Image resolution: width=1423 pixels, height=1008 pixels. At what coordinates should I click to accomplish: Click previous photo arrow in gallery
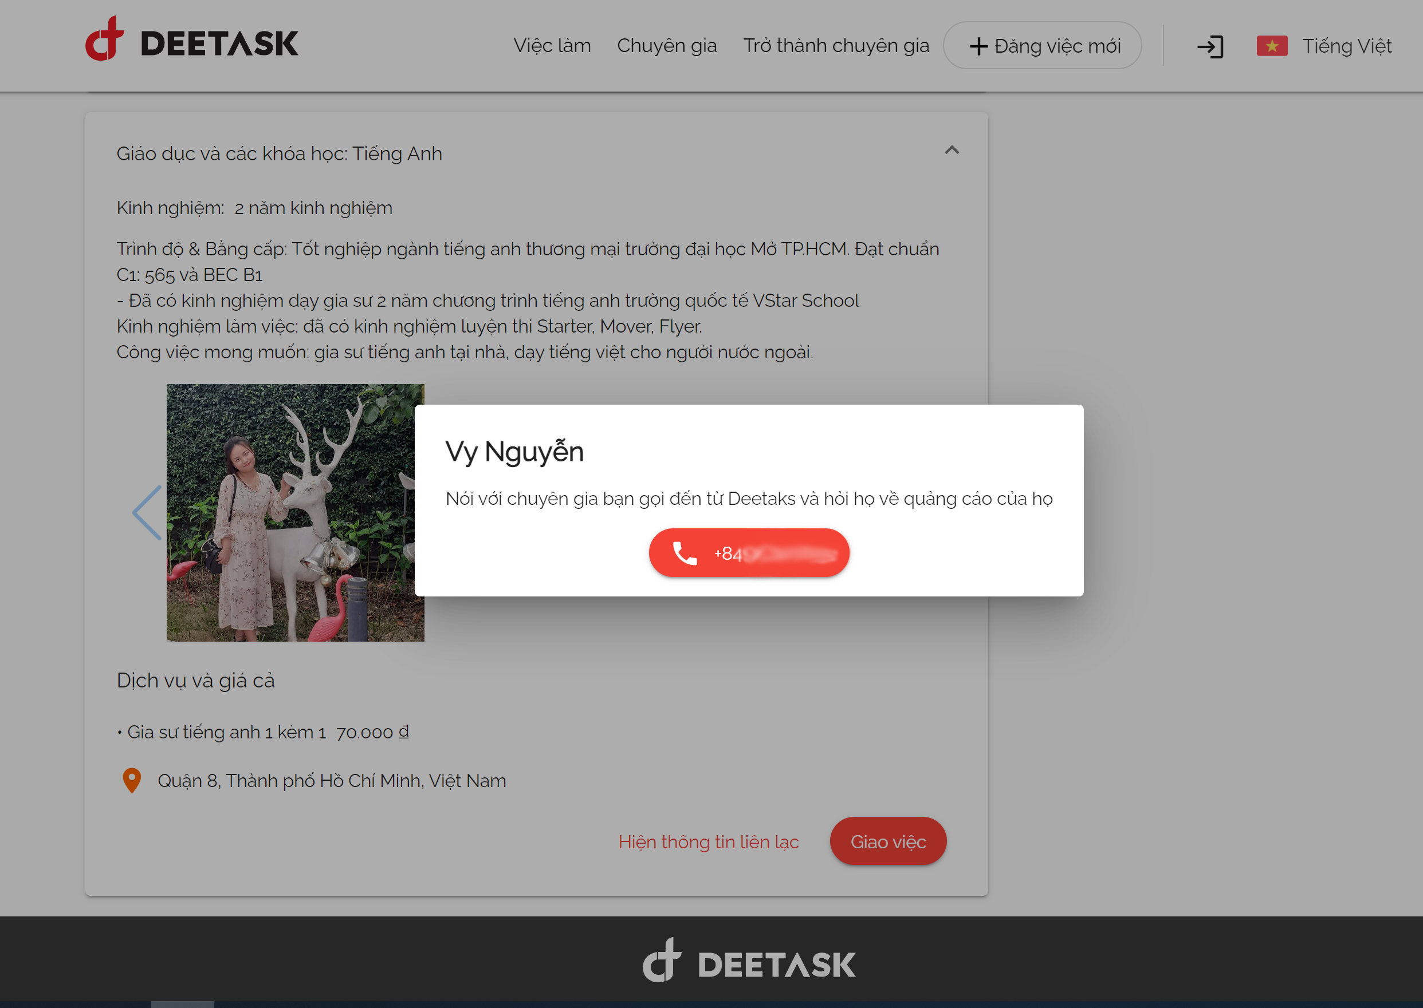147,513
